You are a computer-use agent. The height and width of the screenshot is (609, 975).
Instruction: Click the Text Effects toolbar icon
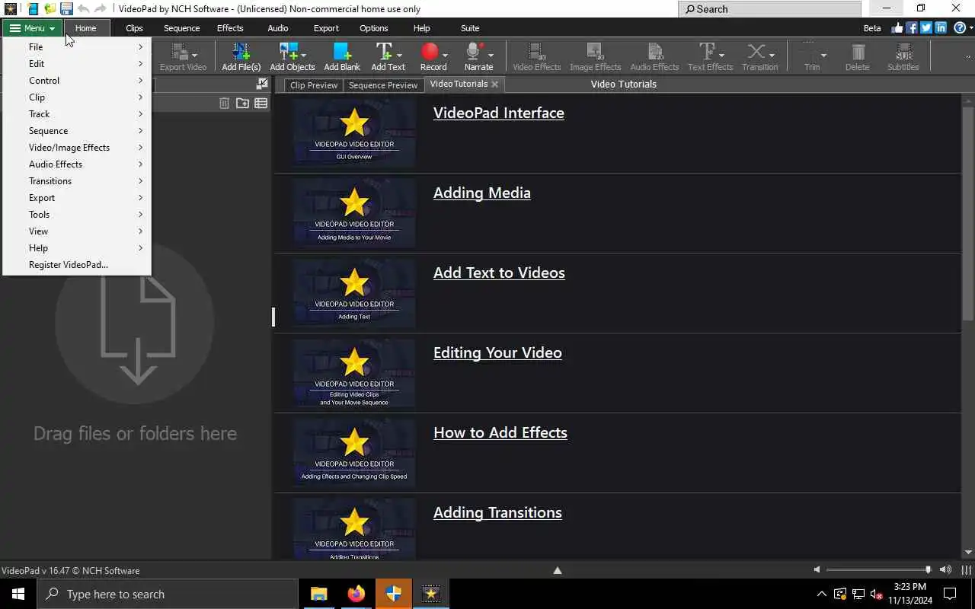[707, 52]
